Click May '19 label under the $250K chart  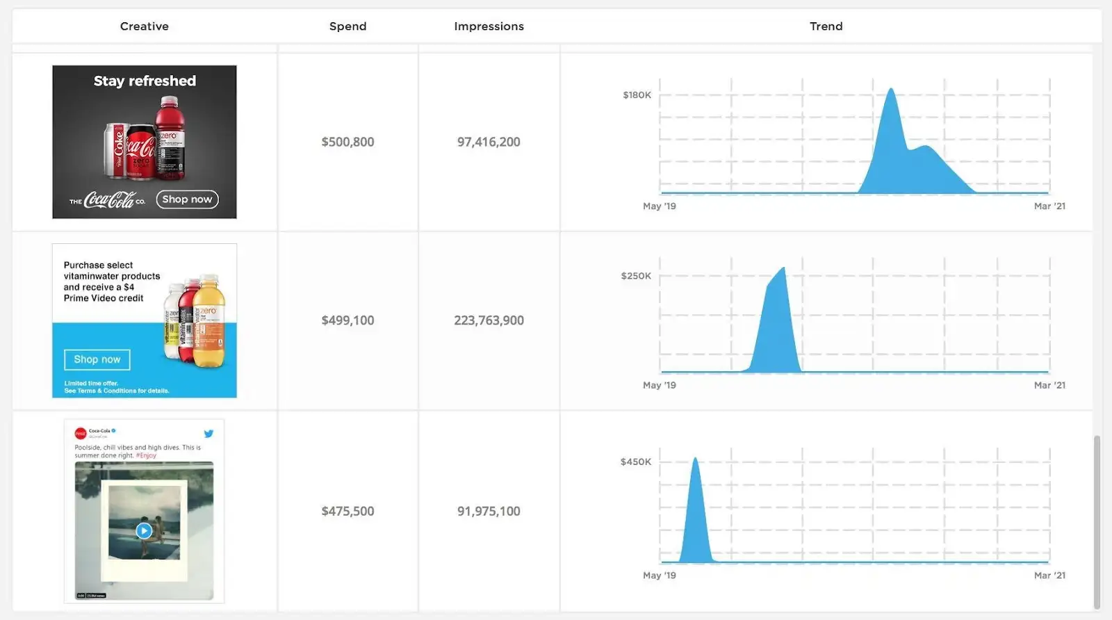[659, 385]
